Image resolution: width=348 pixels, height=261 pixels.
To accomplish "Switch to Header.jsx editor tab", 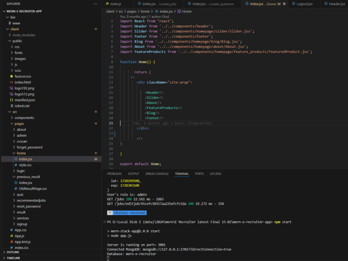I will (334, 4).
